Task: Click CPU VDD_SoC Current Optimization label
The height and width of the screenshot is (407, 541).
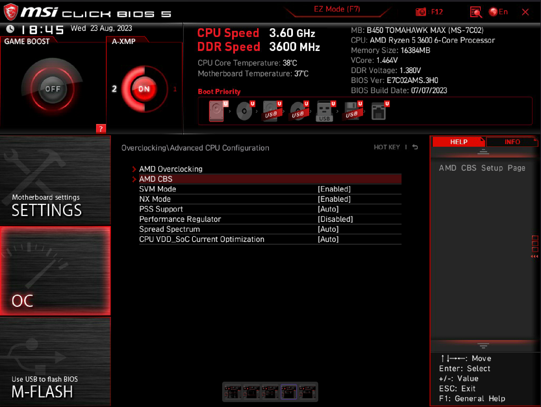Action: click(202, 239)
